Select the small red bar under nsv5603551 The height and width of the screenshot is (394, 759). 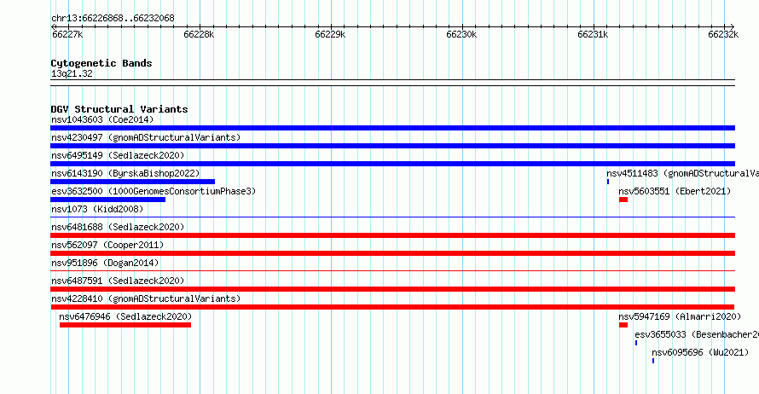623,200
